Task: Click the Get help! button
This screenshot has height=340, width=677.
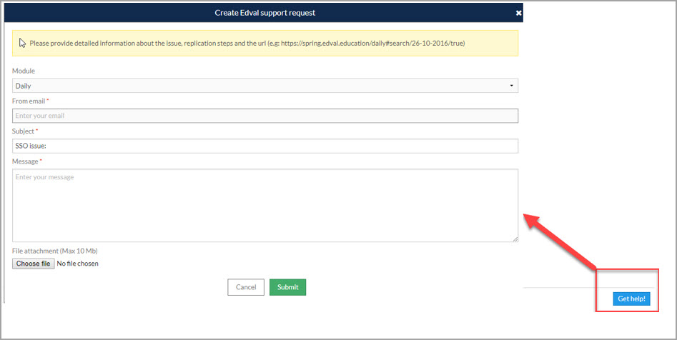Action: tap(631, 299)
